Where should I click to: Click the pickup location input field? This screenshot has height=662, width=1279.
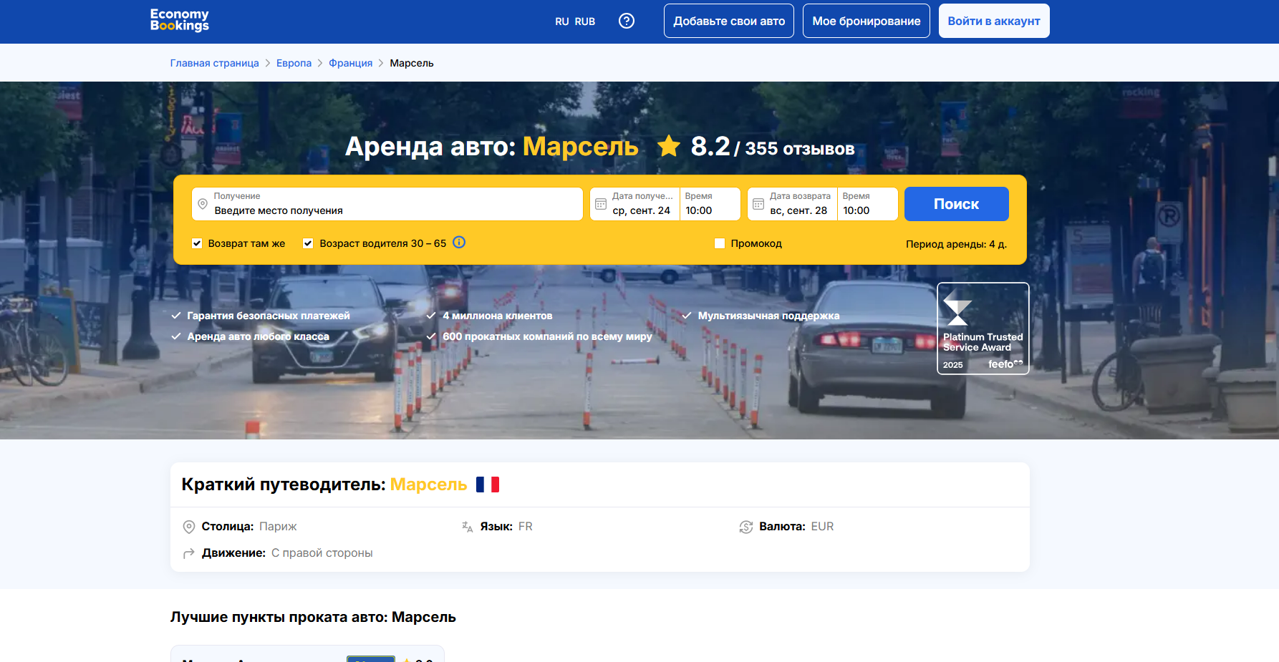(394, 210)
